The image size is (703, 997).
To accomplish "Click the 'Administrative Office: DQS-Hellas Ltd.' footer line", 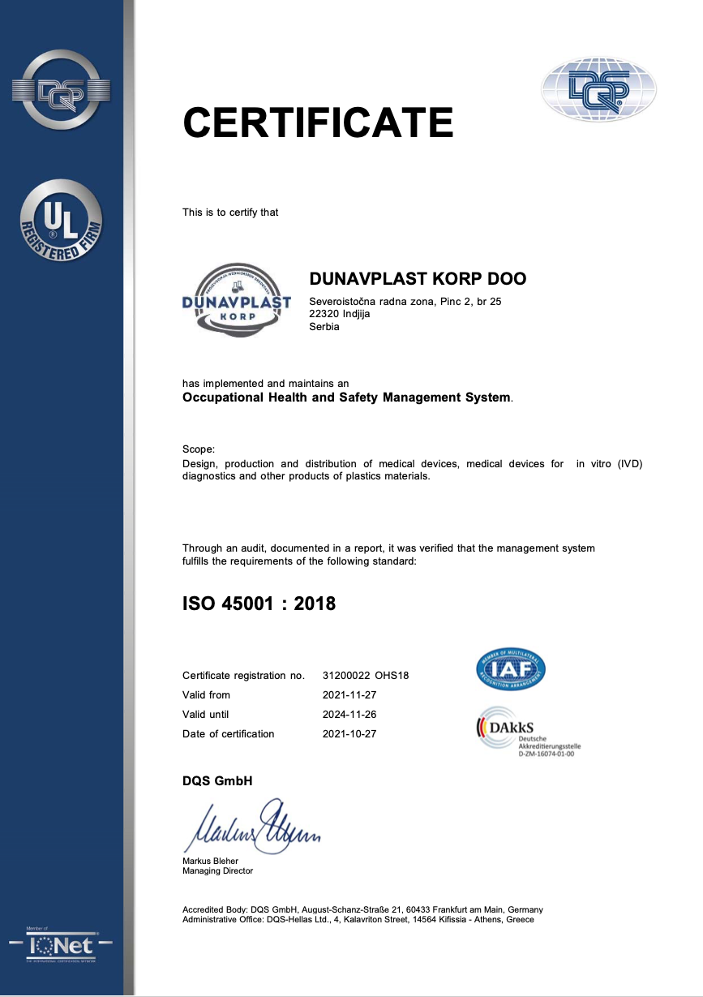I will 358,920.
